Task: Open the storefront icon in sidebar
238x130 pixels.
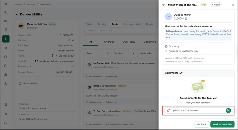Action: (x=6, y=104)
